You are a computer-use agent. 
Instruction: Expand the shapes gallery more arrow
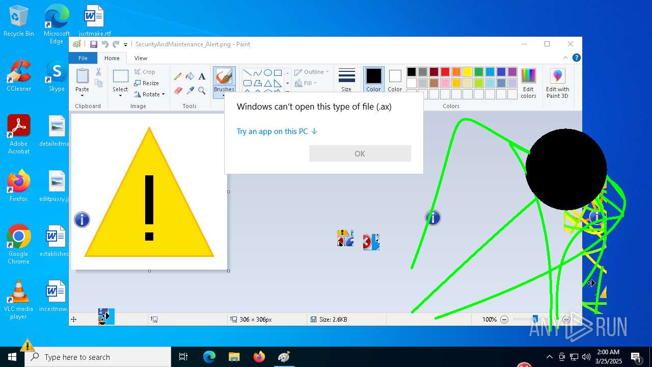(287, 91)
